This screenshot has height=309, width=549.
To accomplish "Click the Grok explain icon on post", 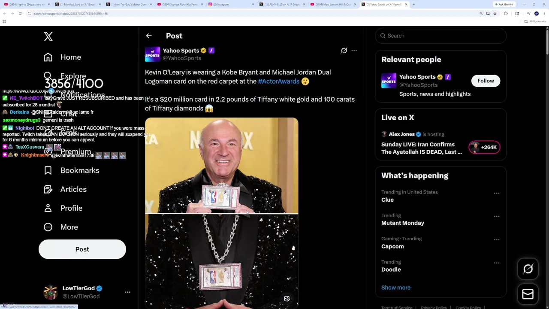I will pyautogui.click(x=344, y=51).
